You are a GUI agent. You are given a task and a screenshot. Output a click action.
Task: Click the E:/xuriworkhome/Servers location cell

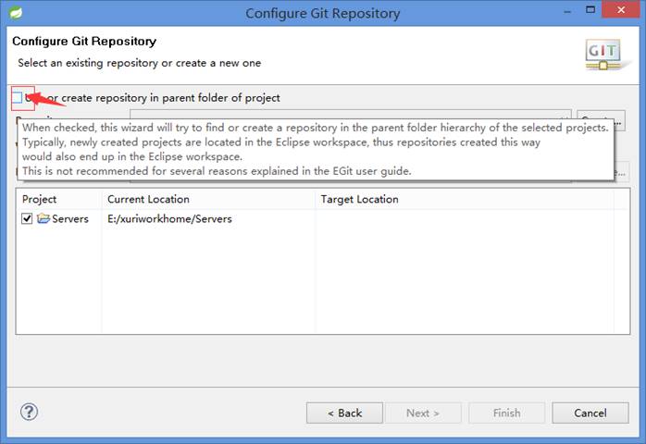[x=169, y=218]
